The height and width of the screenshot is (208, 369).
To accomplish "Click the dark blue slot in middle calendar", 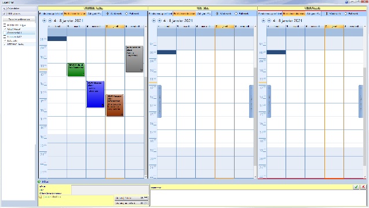I will tap(167, 52).
